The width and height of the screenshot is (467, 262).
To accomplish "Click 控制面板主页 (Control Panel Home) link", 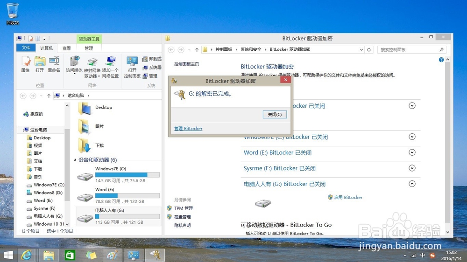I will tap(186, 64).
